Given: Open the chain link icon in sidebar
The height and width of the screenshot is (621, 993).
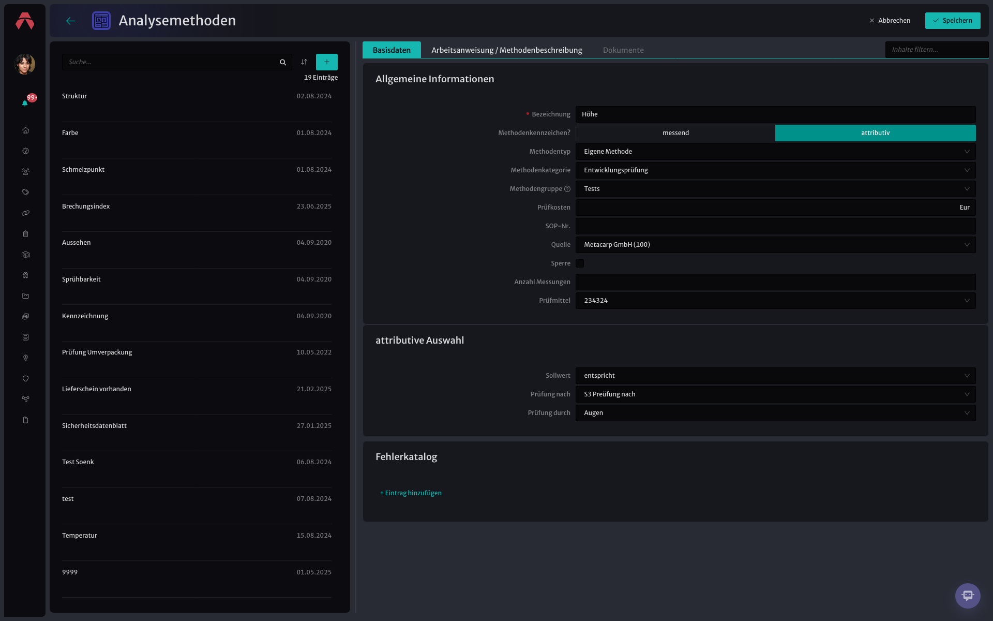Looking at the screenshot, I should 25,213.
